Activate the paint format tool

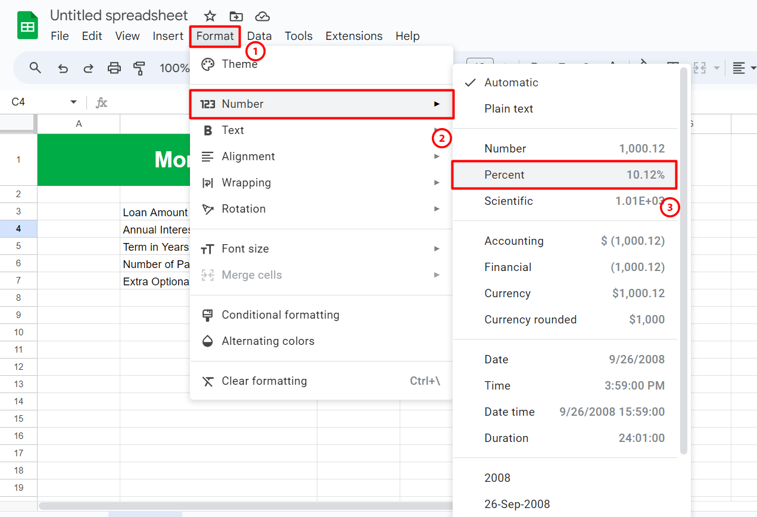tap(139, 68)
